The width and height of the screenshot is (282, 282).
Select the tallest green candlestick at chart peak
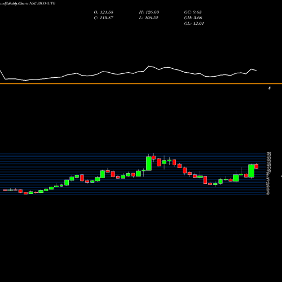pos(149,164)
